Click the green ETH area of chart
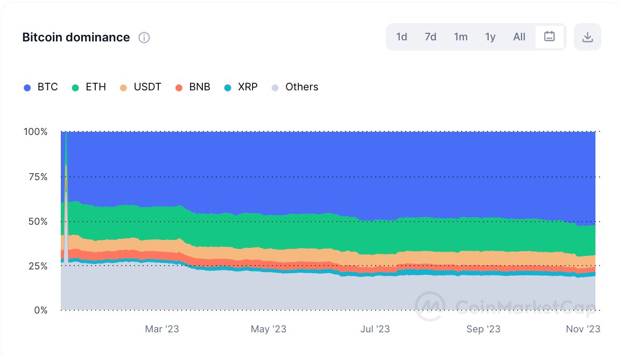 pyautogui.click(x=328, y=233)
